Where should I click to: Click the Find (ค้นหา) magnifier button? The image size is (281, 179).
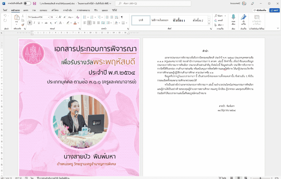coord(219,16)
